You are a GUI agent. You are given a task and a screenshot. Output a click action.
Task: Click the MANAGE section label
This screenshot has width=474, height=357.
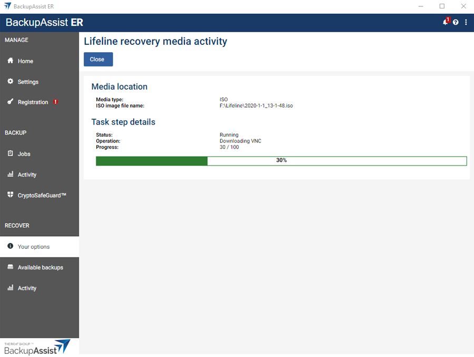click(17, 40)
